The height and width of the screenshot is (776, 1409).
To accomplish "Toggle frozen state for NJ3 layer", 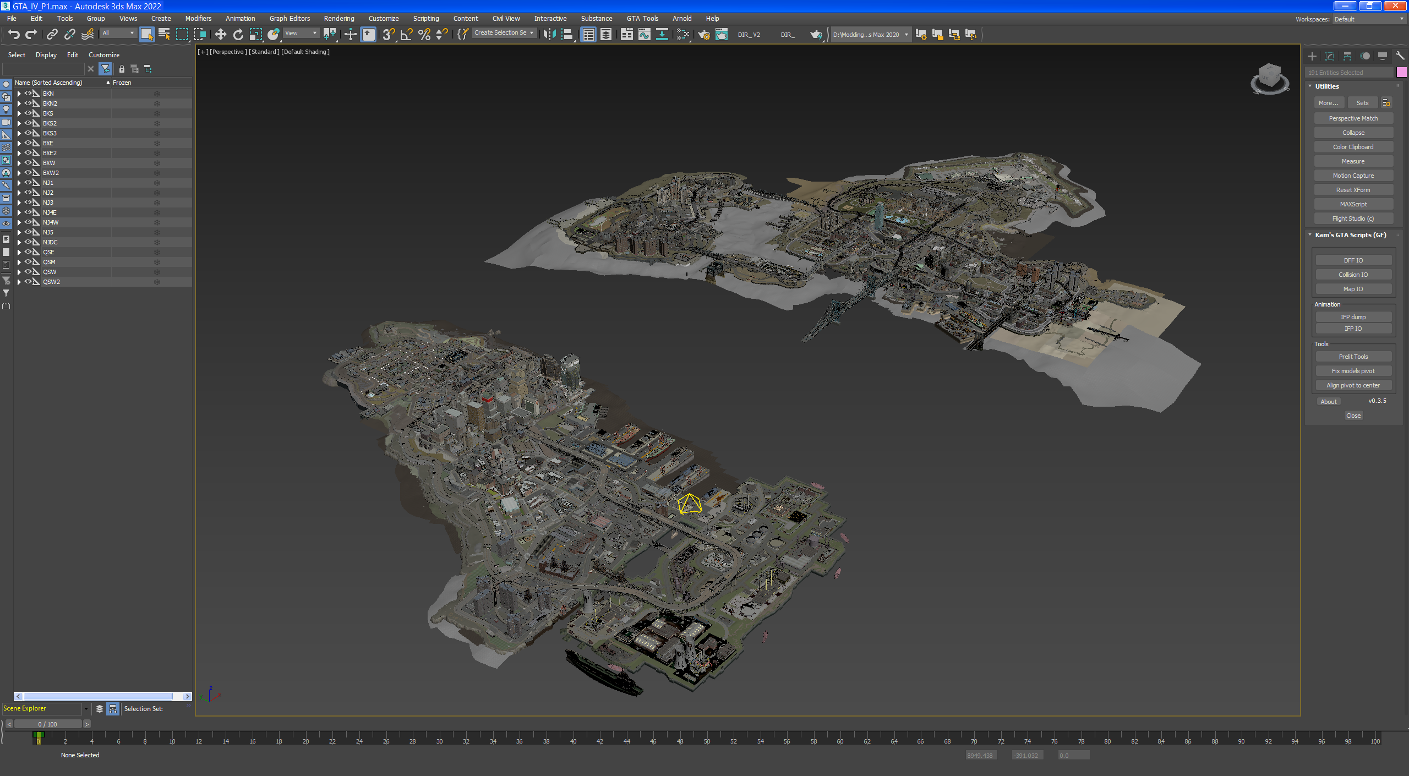I will [x=157, y=203].
